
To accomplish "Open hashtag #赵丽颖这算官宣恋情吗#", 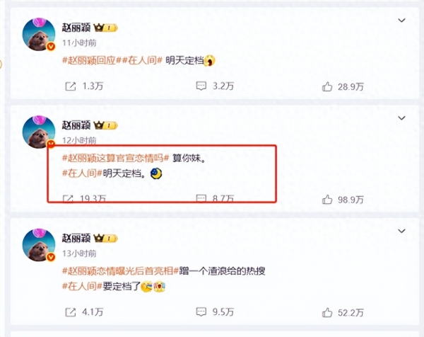I will point(116,158).
